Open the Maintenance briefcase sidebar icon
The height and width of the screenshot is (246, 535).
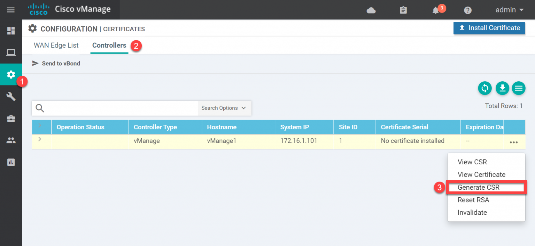[x=11, y=118]
